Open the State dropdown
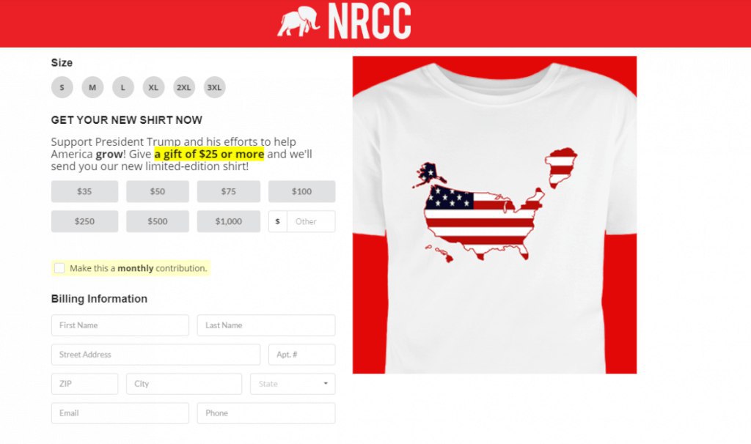The width and height of the screenshot is (751, 444). [293, 384]
